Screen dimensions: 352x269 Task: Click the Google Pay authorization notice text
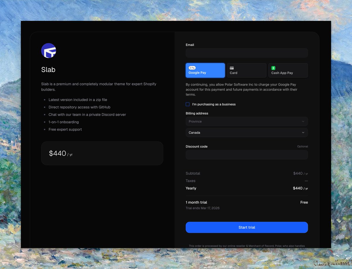241,89
